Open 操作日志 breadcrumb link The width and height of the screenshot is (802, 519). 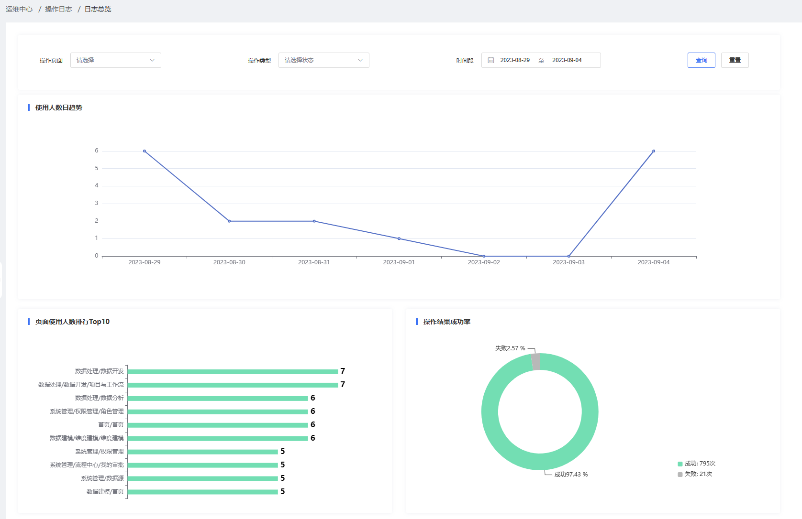point(58,9)
